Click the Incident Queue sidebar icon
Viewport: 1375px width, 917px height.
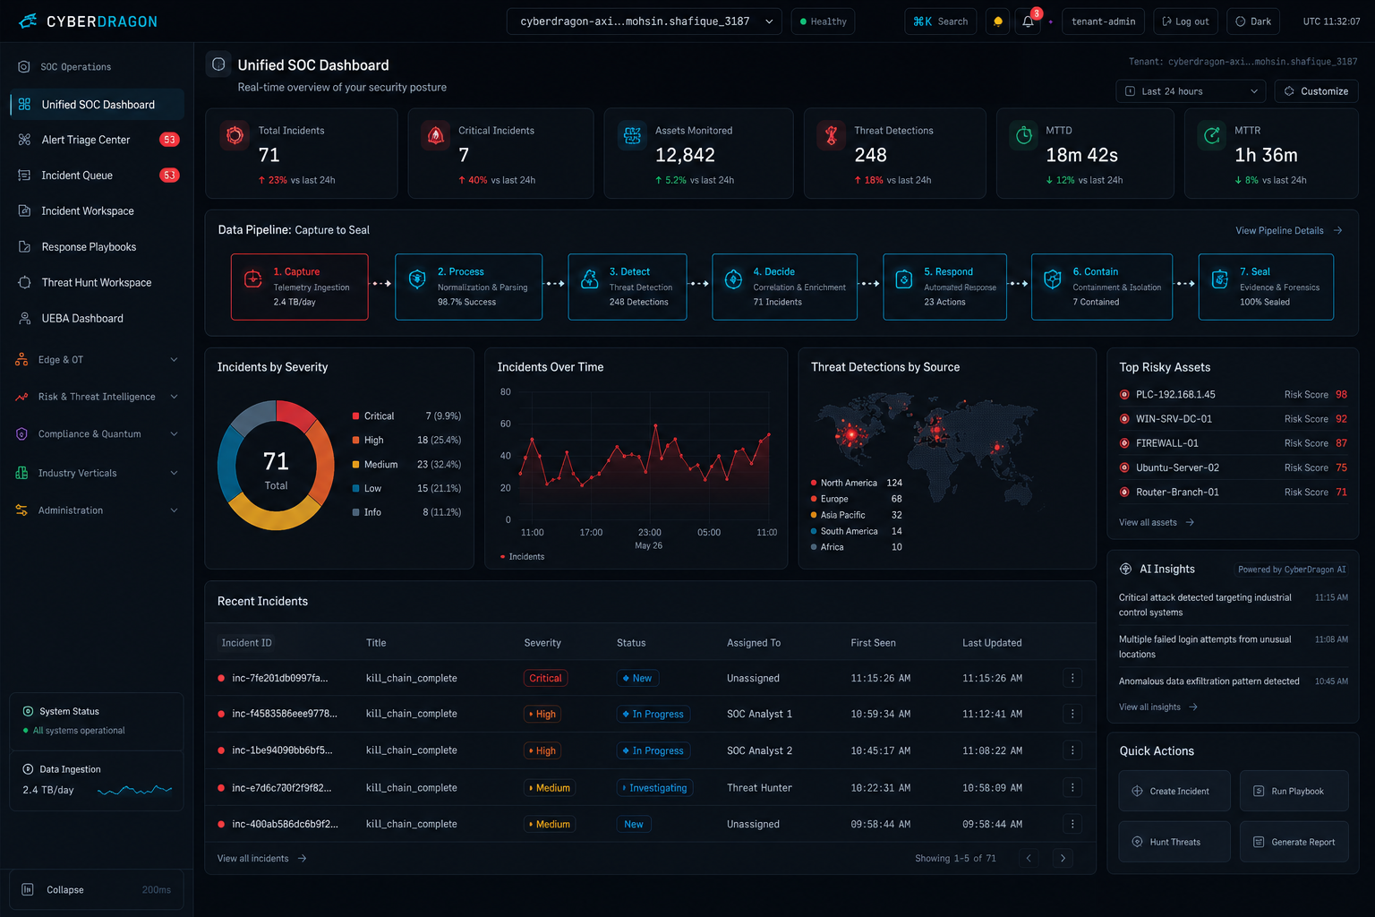(x=24, y=176)
